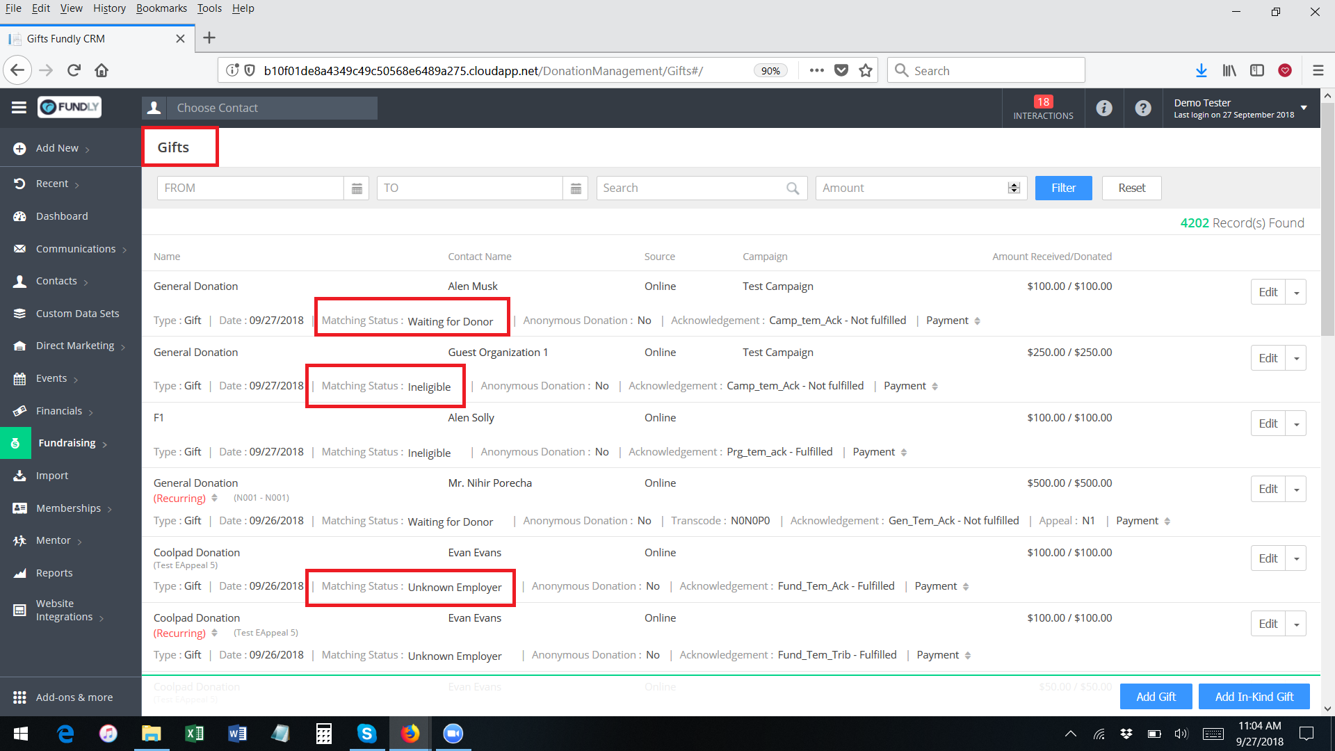Click the hamburger menu icon beside the Fundly logo

click(19, 107)
